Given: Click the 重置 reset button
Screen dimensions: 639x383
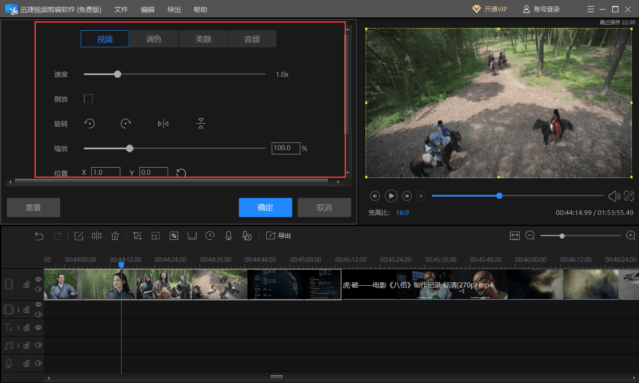Looking at the screenshot, I should (33, 207).
